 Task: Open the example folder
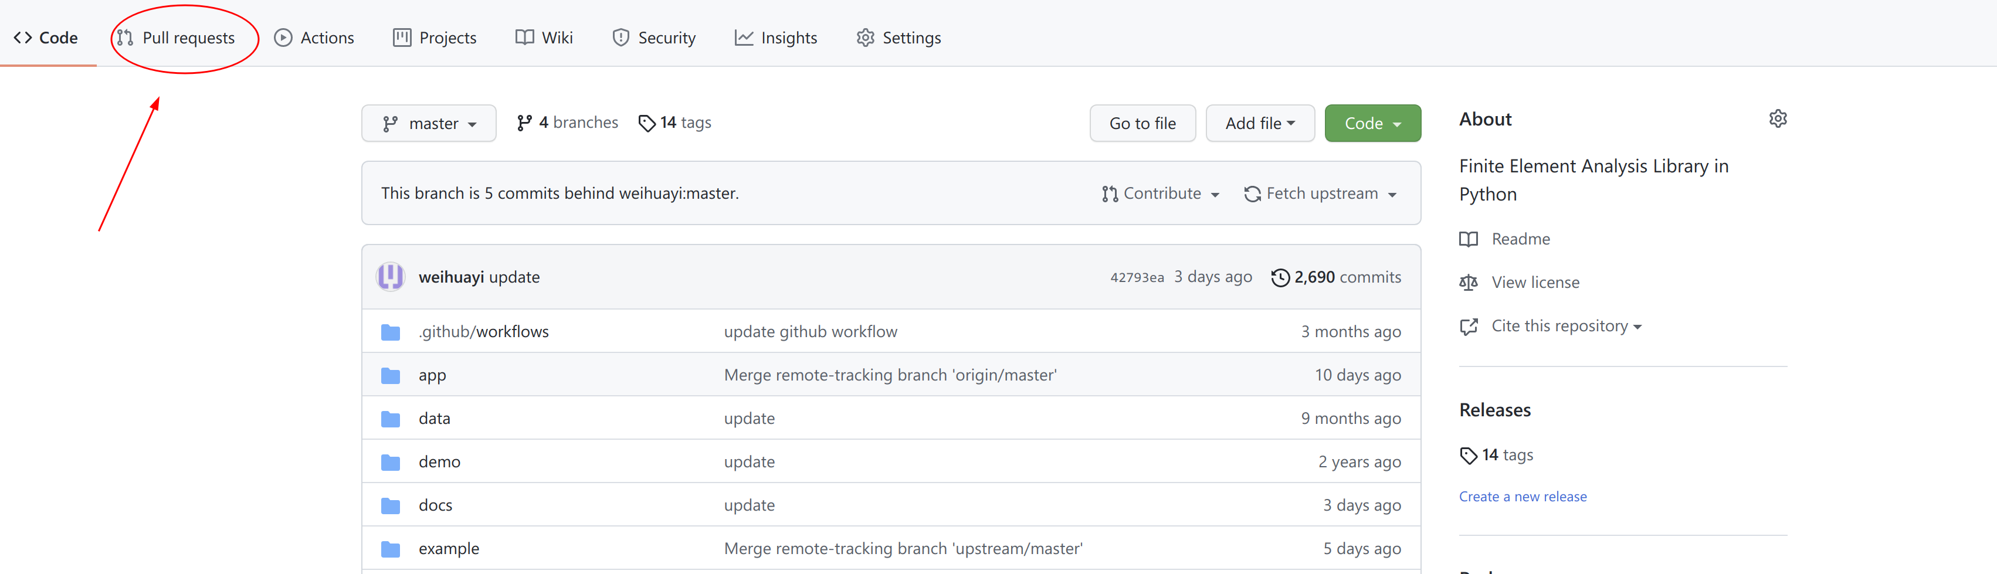449,548
